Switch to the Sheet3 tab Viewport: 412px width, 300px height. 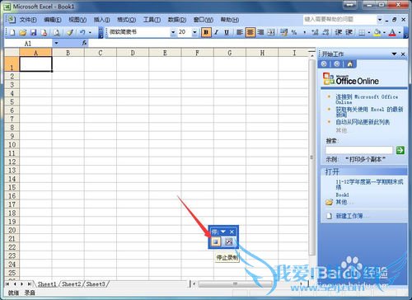coord(96,284)
